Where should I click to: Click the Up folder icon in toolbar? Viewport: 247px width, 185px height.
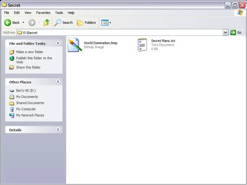tap(47, 23)
